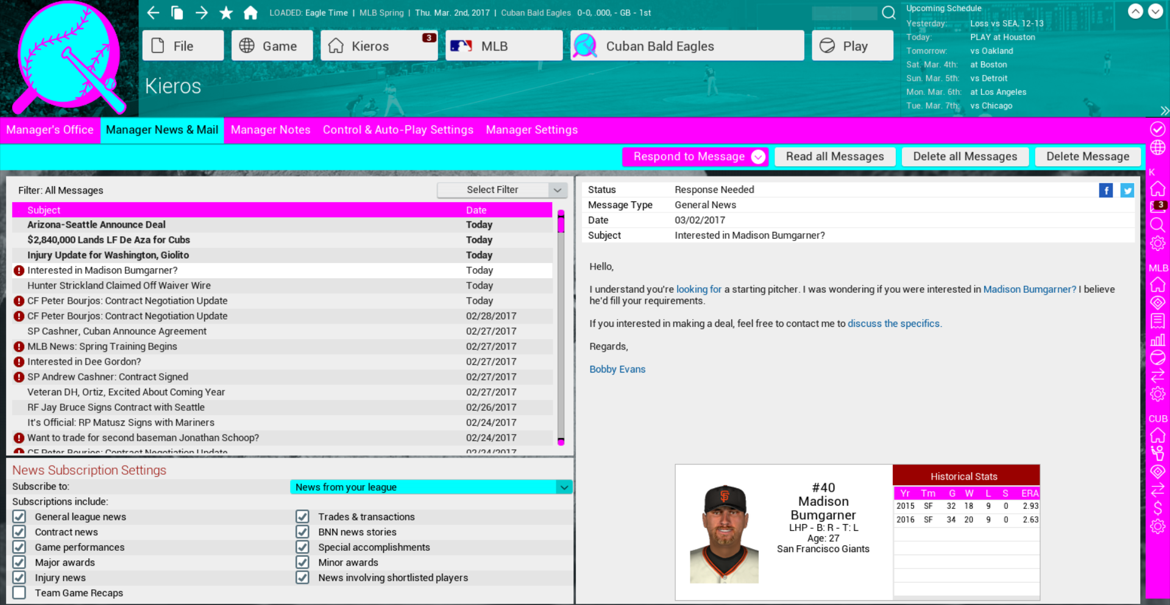Toggle General league news checkbox
The width and height of the screenshot is (1170, 605).
[19, 517]
